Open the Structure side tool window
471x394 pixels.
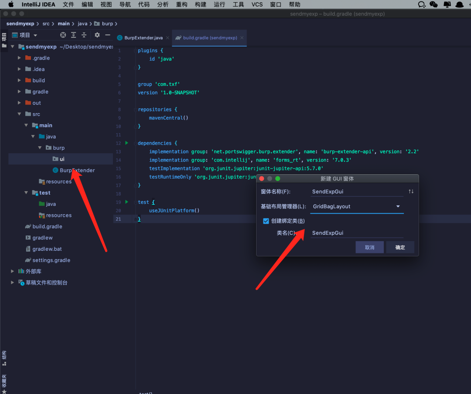4,358
